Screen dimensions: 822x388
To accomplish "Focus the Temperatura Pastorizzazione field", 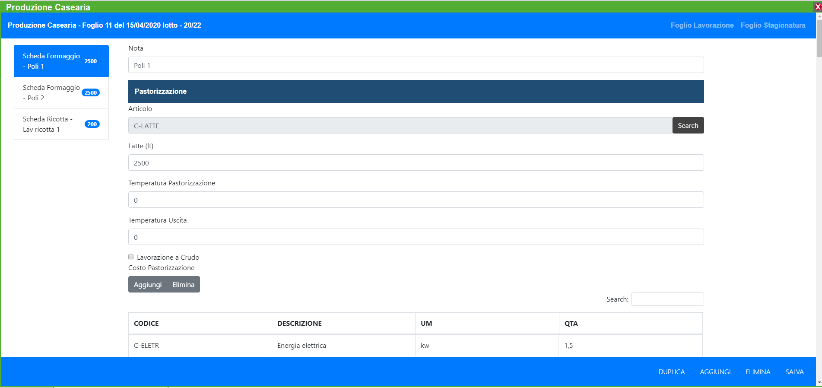I will click(x=416, y=200).
